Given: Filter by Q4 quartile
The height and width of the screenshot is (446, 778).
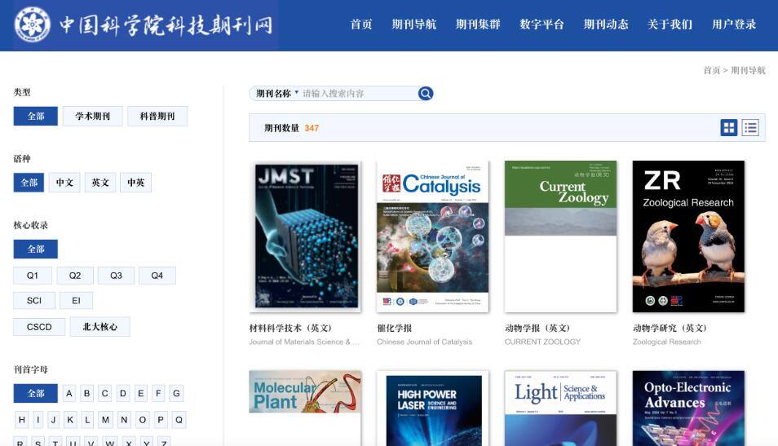Looking at the screenshot, I should click(157, 276).
